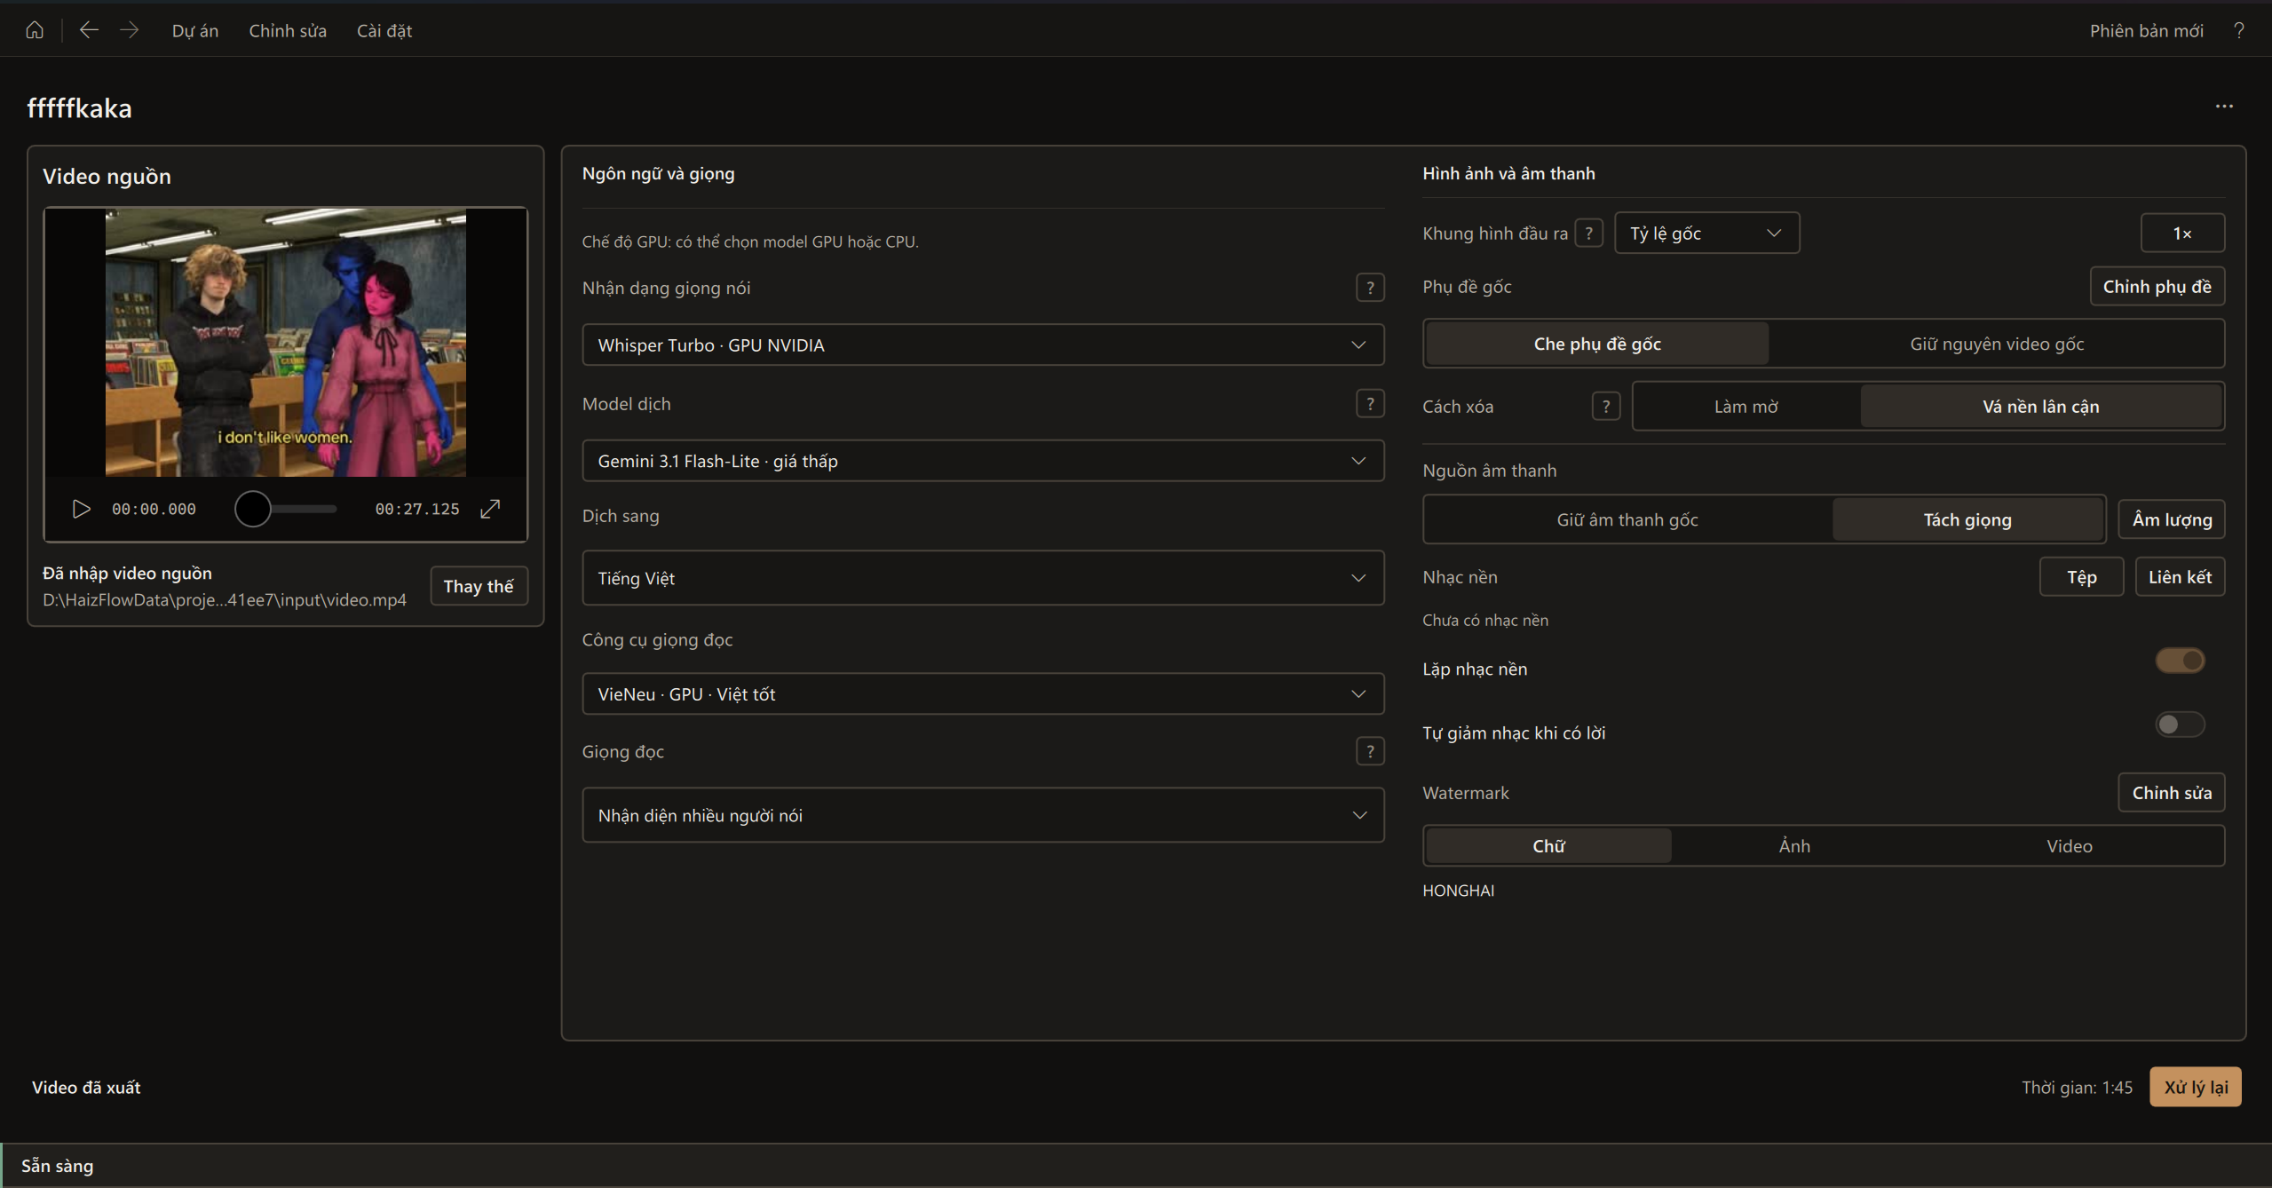
Task: Click the video file path text
Action: coord(225,600)
